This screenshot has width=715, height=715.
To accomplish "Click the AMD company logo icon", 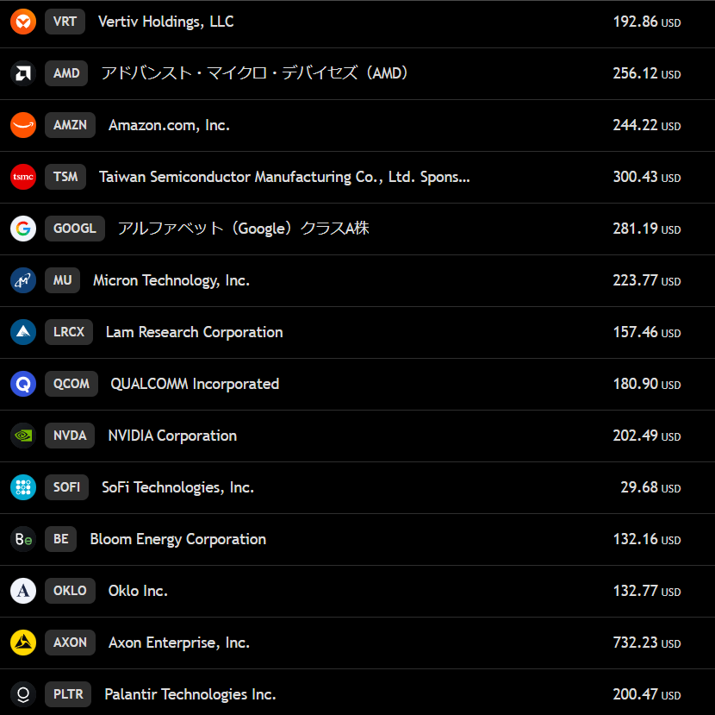I will pyautogui.click(x=23, y=73).
